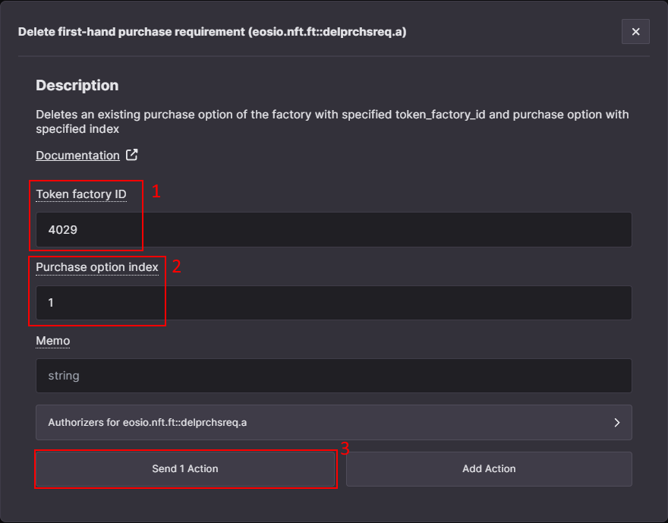Click the red annotation number 3
The width and height of the screenshot is (668, 523).
[x=345, y=448]
